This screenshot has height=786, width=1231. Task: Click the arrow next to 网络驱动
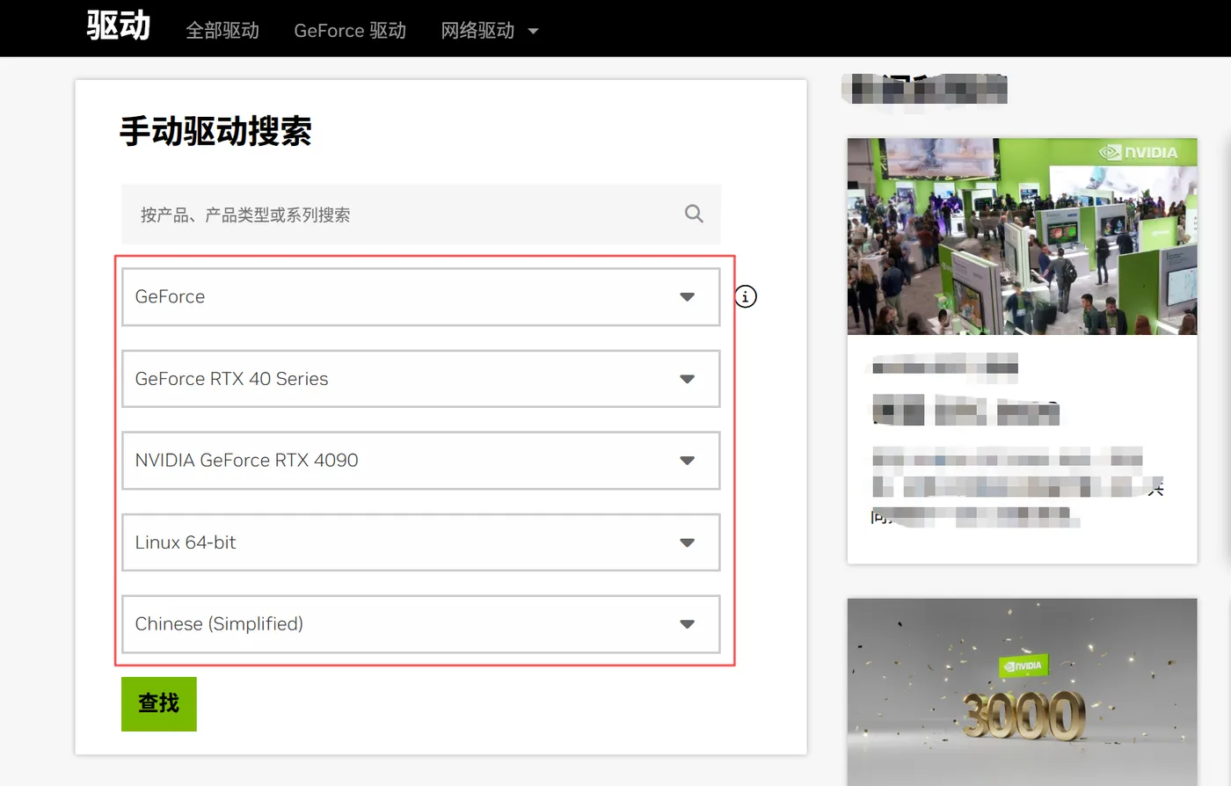click(x=533, y=32)
